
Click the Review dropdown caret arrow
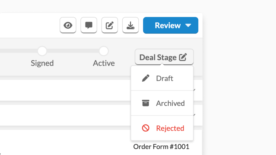pos(188,25)
